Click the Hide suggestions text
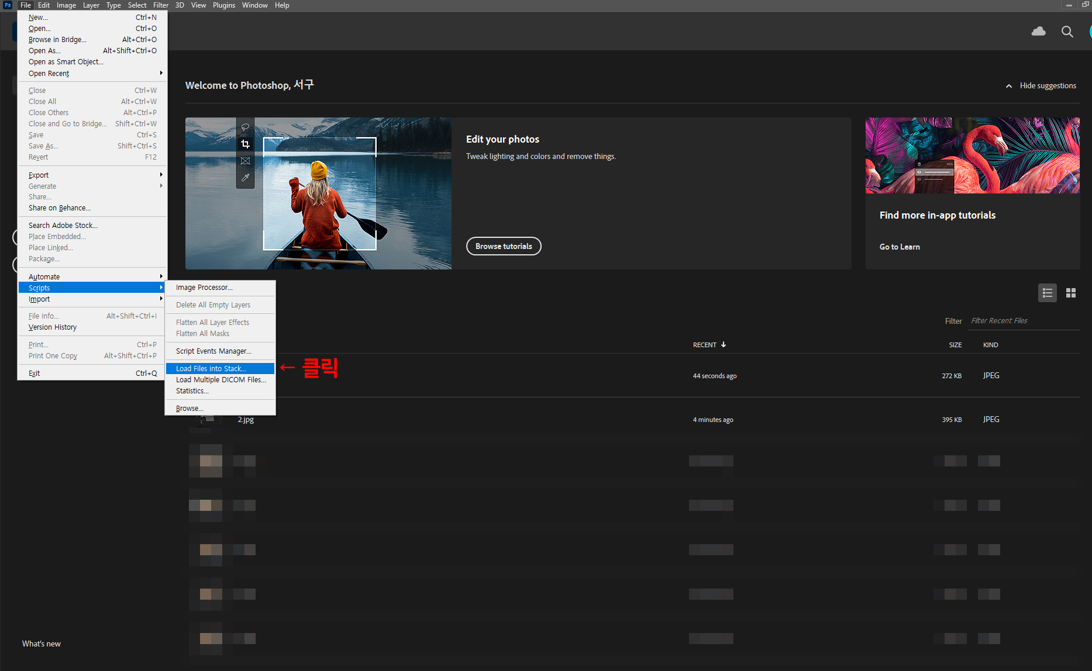Screen dimensions: 1092x671 [1048, 86]
